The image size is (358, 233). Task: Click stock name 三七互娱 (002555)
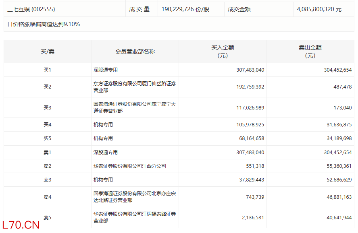click(x=31, y=9)
